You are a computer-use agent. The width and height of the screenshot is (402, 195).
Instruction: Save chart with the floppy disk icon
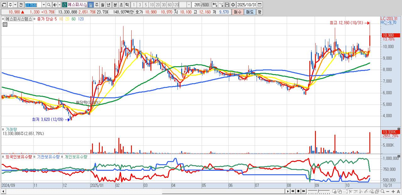point(227,5)
